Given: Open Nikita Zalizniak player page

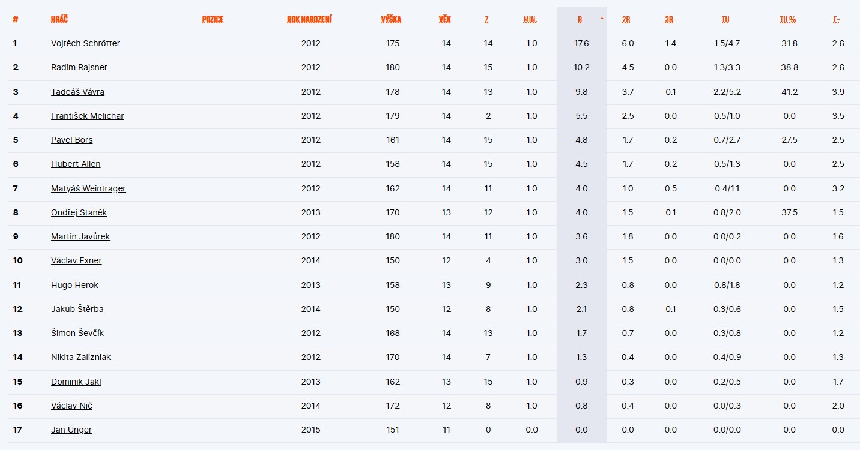Looking at the screenshot, I should pos(80,357).
